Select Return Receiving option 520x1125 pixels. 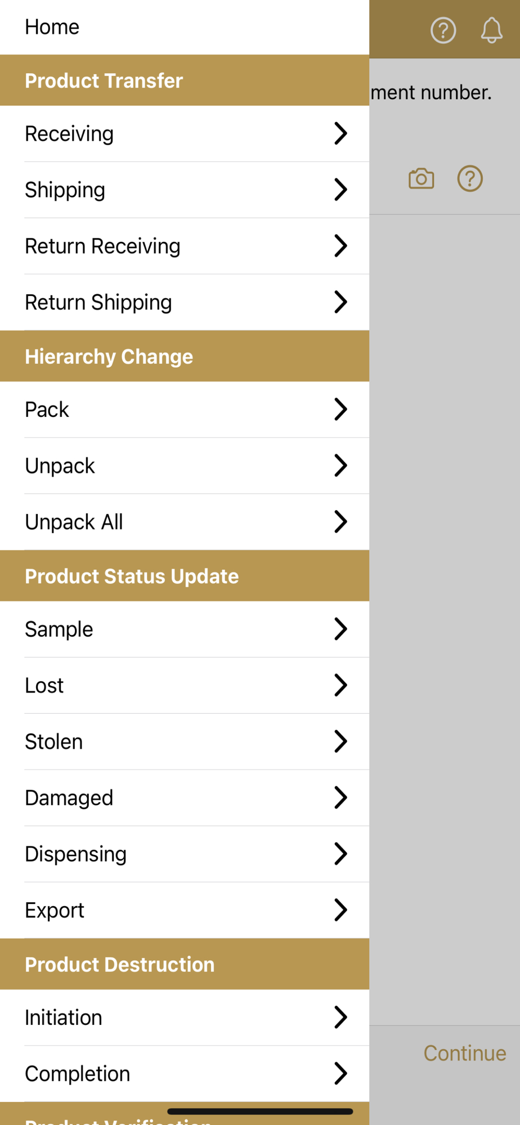click(185, 246)
